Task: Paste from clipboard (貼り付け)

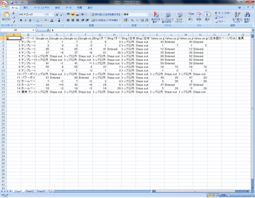Action: (6, 16)
